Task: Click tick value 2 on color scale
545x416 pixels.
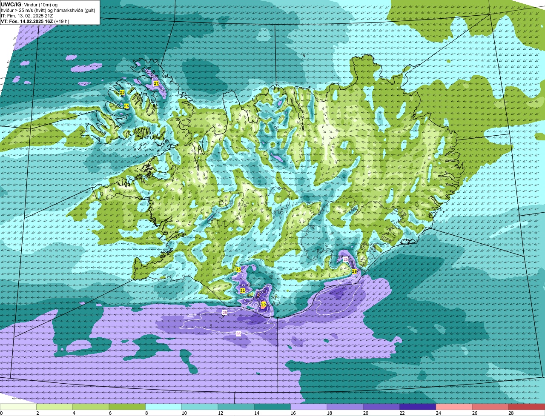Action: coord(37,413)
